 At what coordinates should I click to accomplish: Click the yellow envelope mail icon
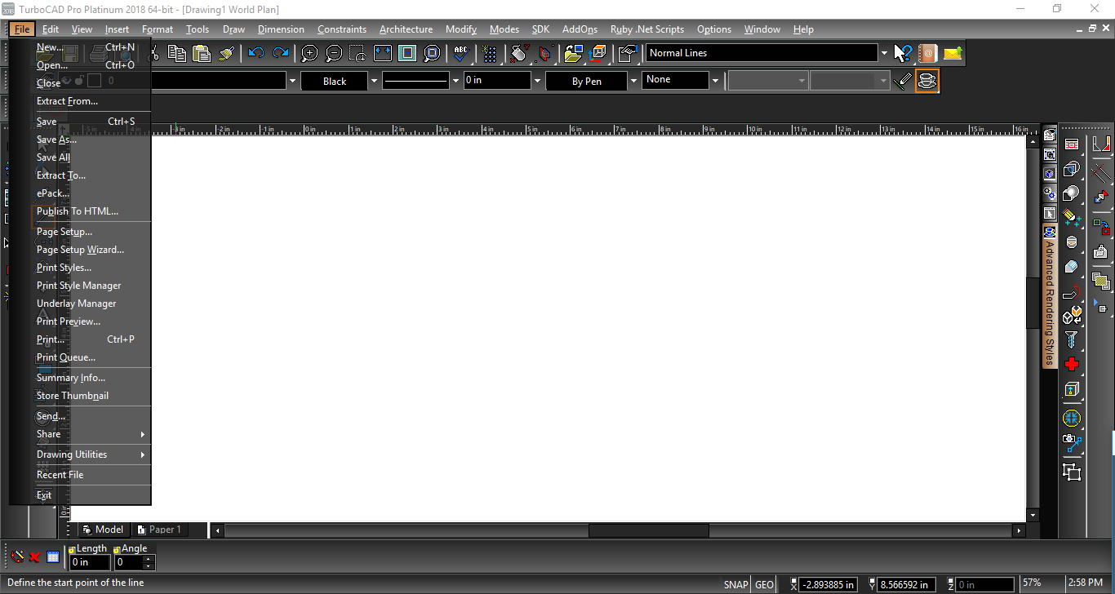coord(953,53)
